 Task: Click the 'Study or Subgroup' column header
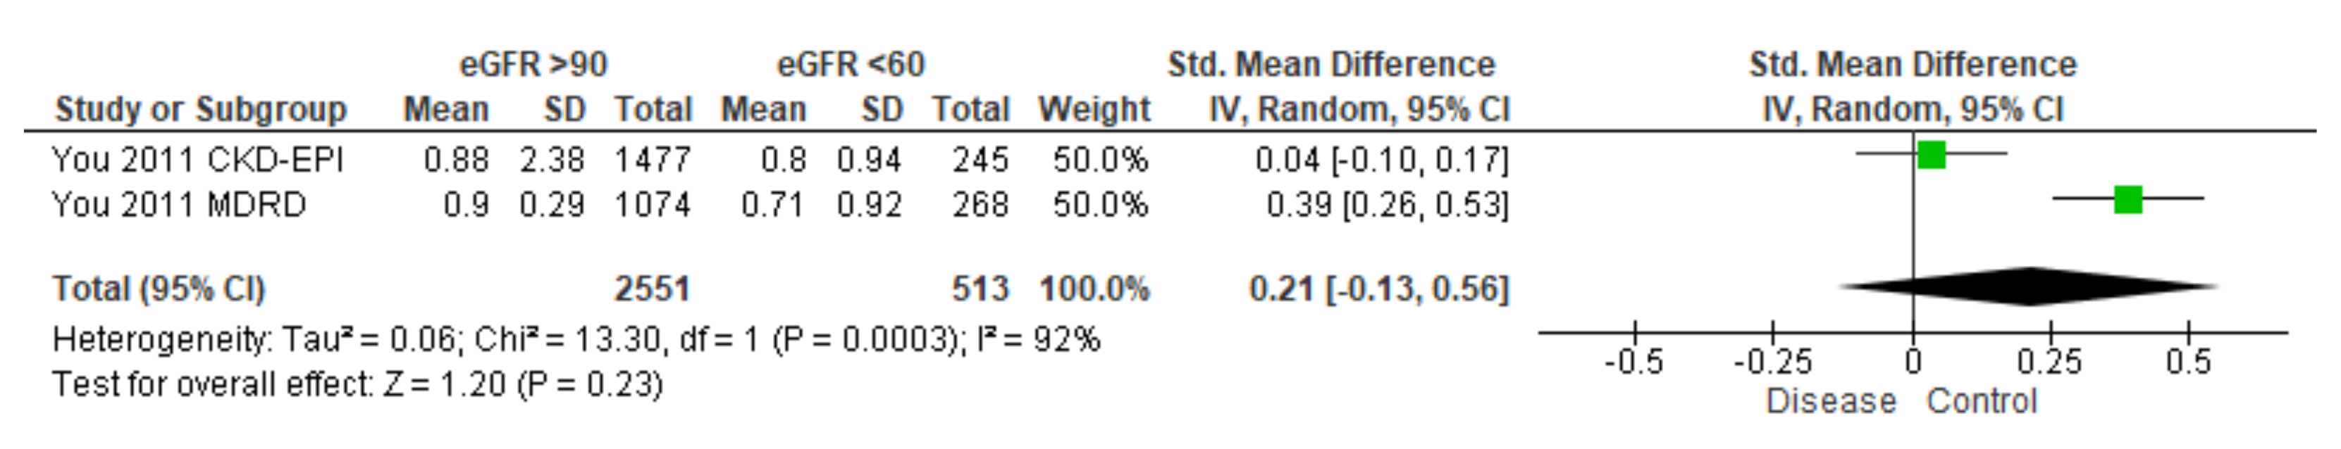(201, 110)
